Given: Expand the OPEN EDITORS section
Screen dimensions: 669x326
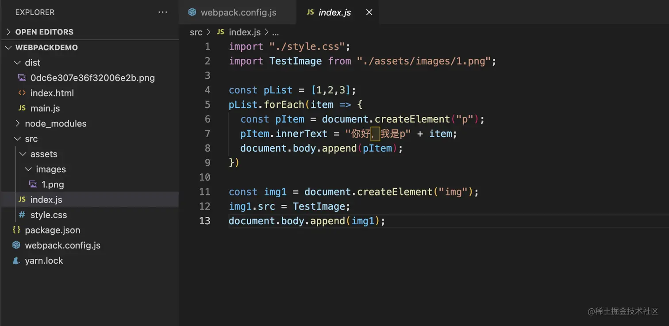Looking at the screenshot, I should coord(89,32).
